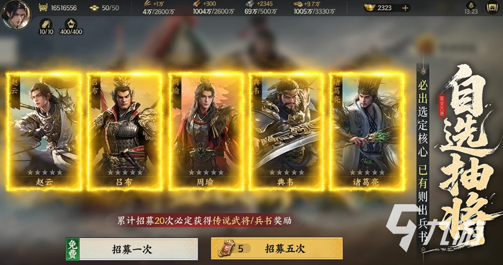Select the 诸葛亮 hero card
Image resolution: width=503 pixels, height=265 pixels.
tap(367, 131)
